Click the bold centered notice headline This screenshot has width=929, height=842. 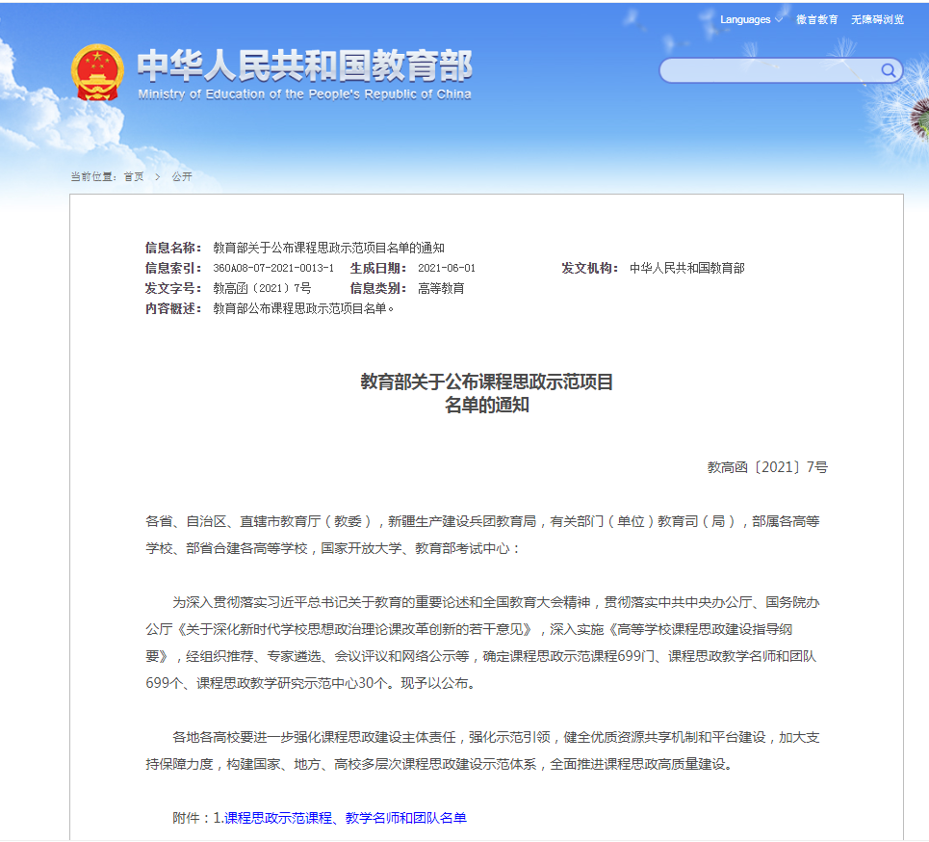click(x=486, y=393)
